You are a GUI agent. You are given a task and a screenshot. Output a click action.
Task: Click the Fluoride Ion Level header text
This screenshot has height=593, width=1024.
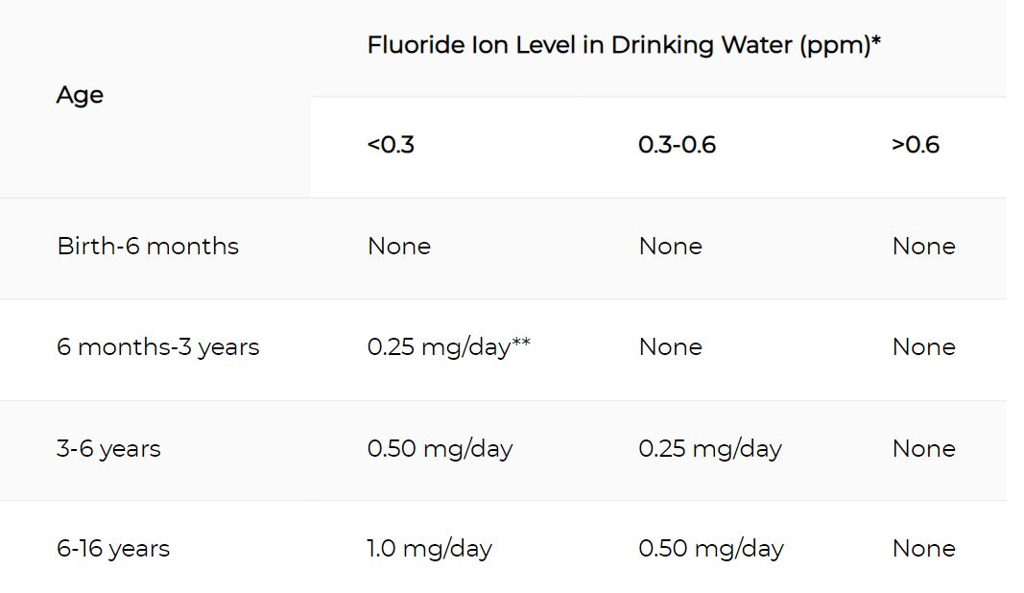click(x=624, y=45)
